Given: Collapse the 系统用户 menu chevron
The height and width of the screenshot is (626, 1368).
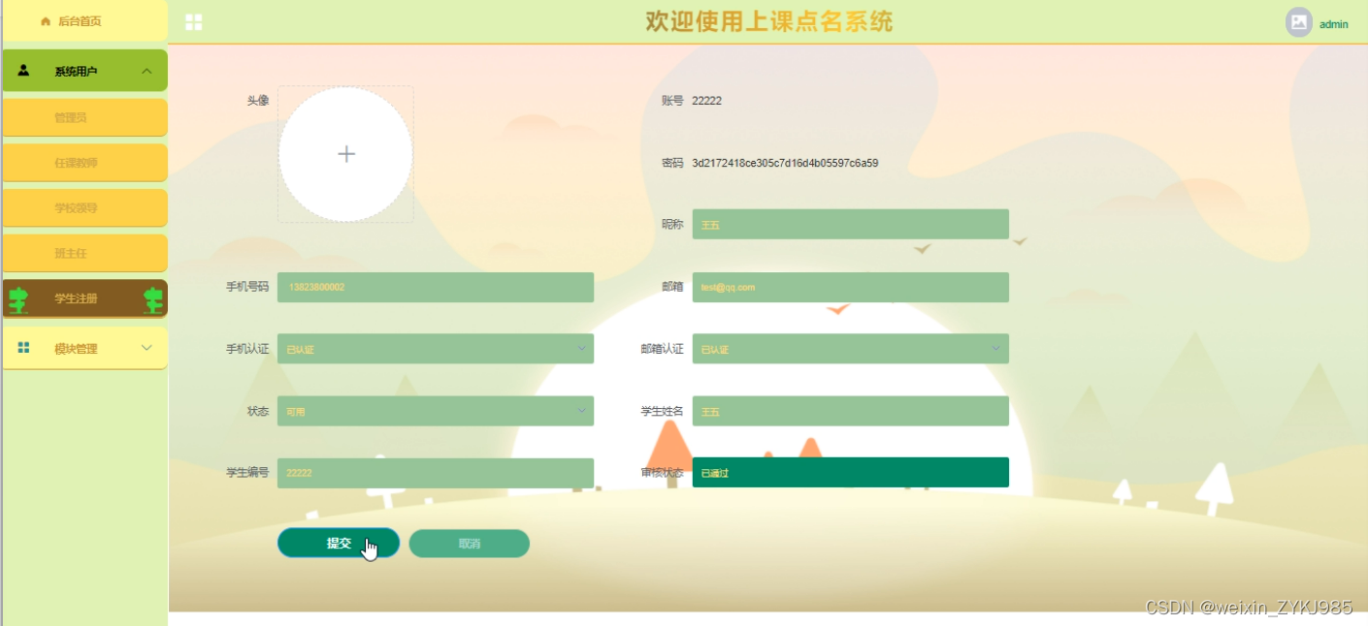Looking at the screenshot, I should pos(147,71).
